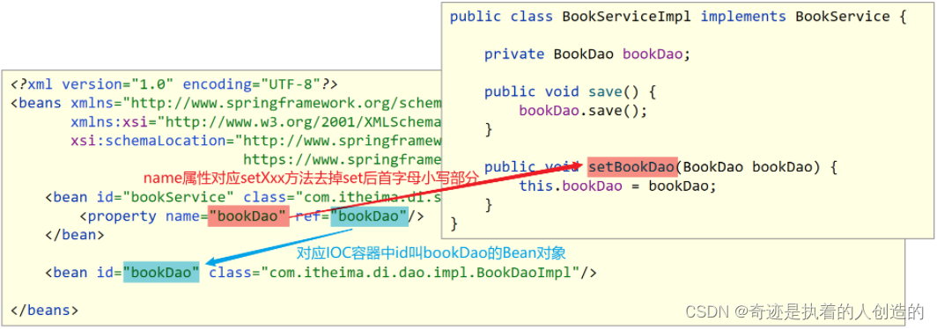The height and width of the screenshot is (329, 937).
Task: Click the "implements" keyword in the class declaration
Action: [x=743, y=17]
